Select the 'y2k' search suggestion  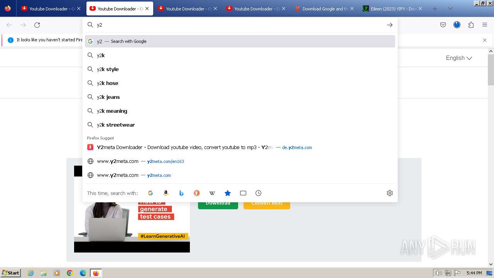click(240, 55)
